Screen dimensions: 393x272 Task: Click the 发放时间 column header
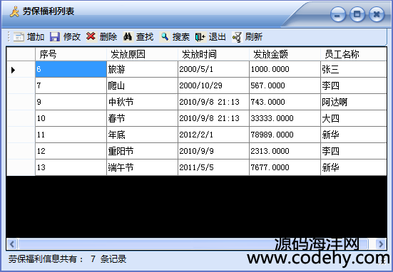tap(213, 54)
